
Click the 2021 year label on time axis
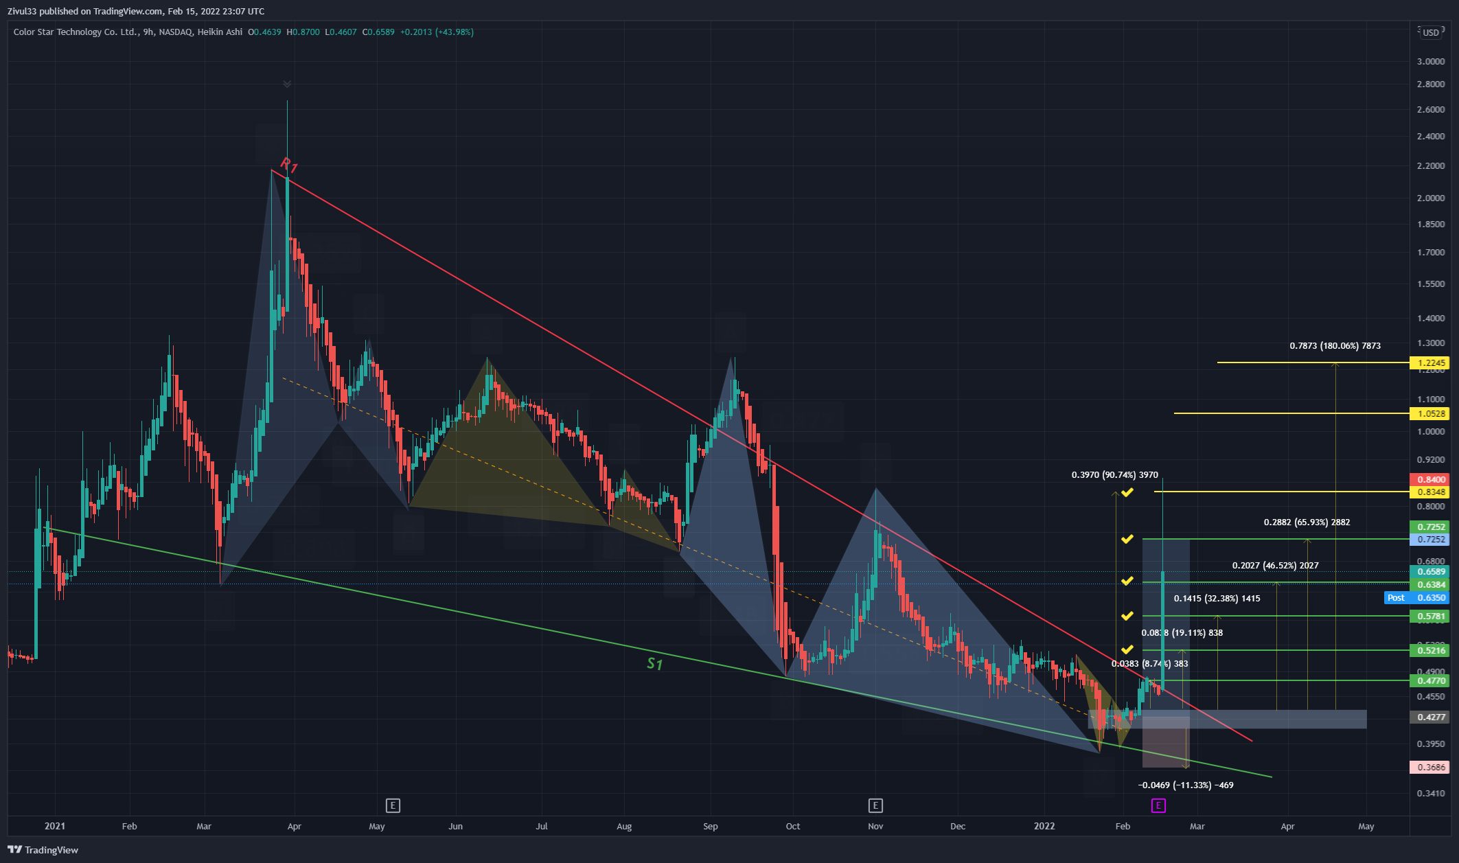[x=55, y=826]
